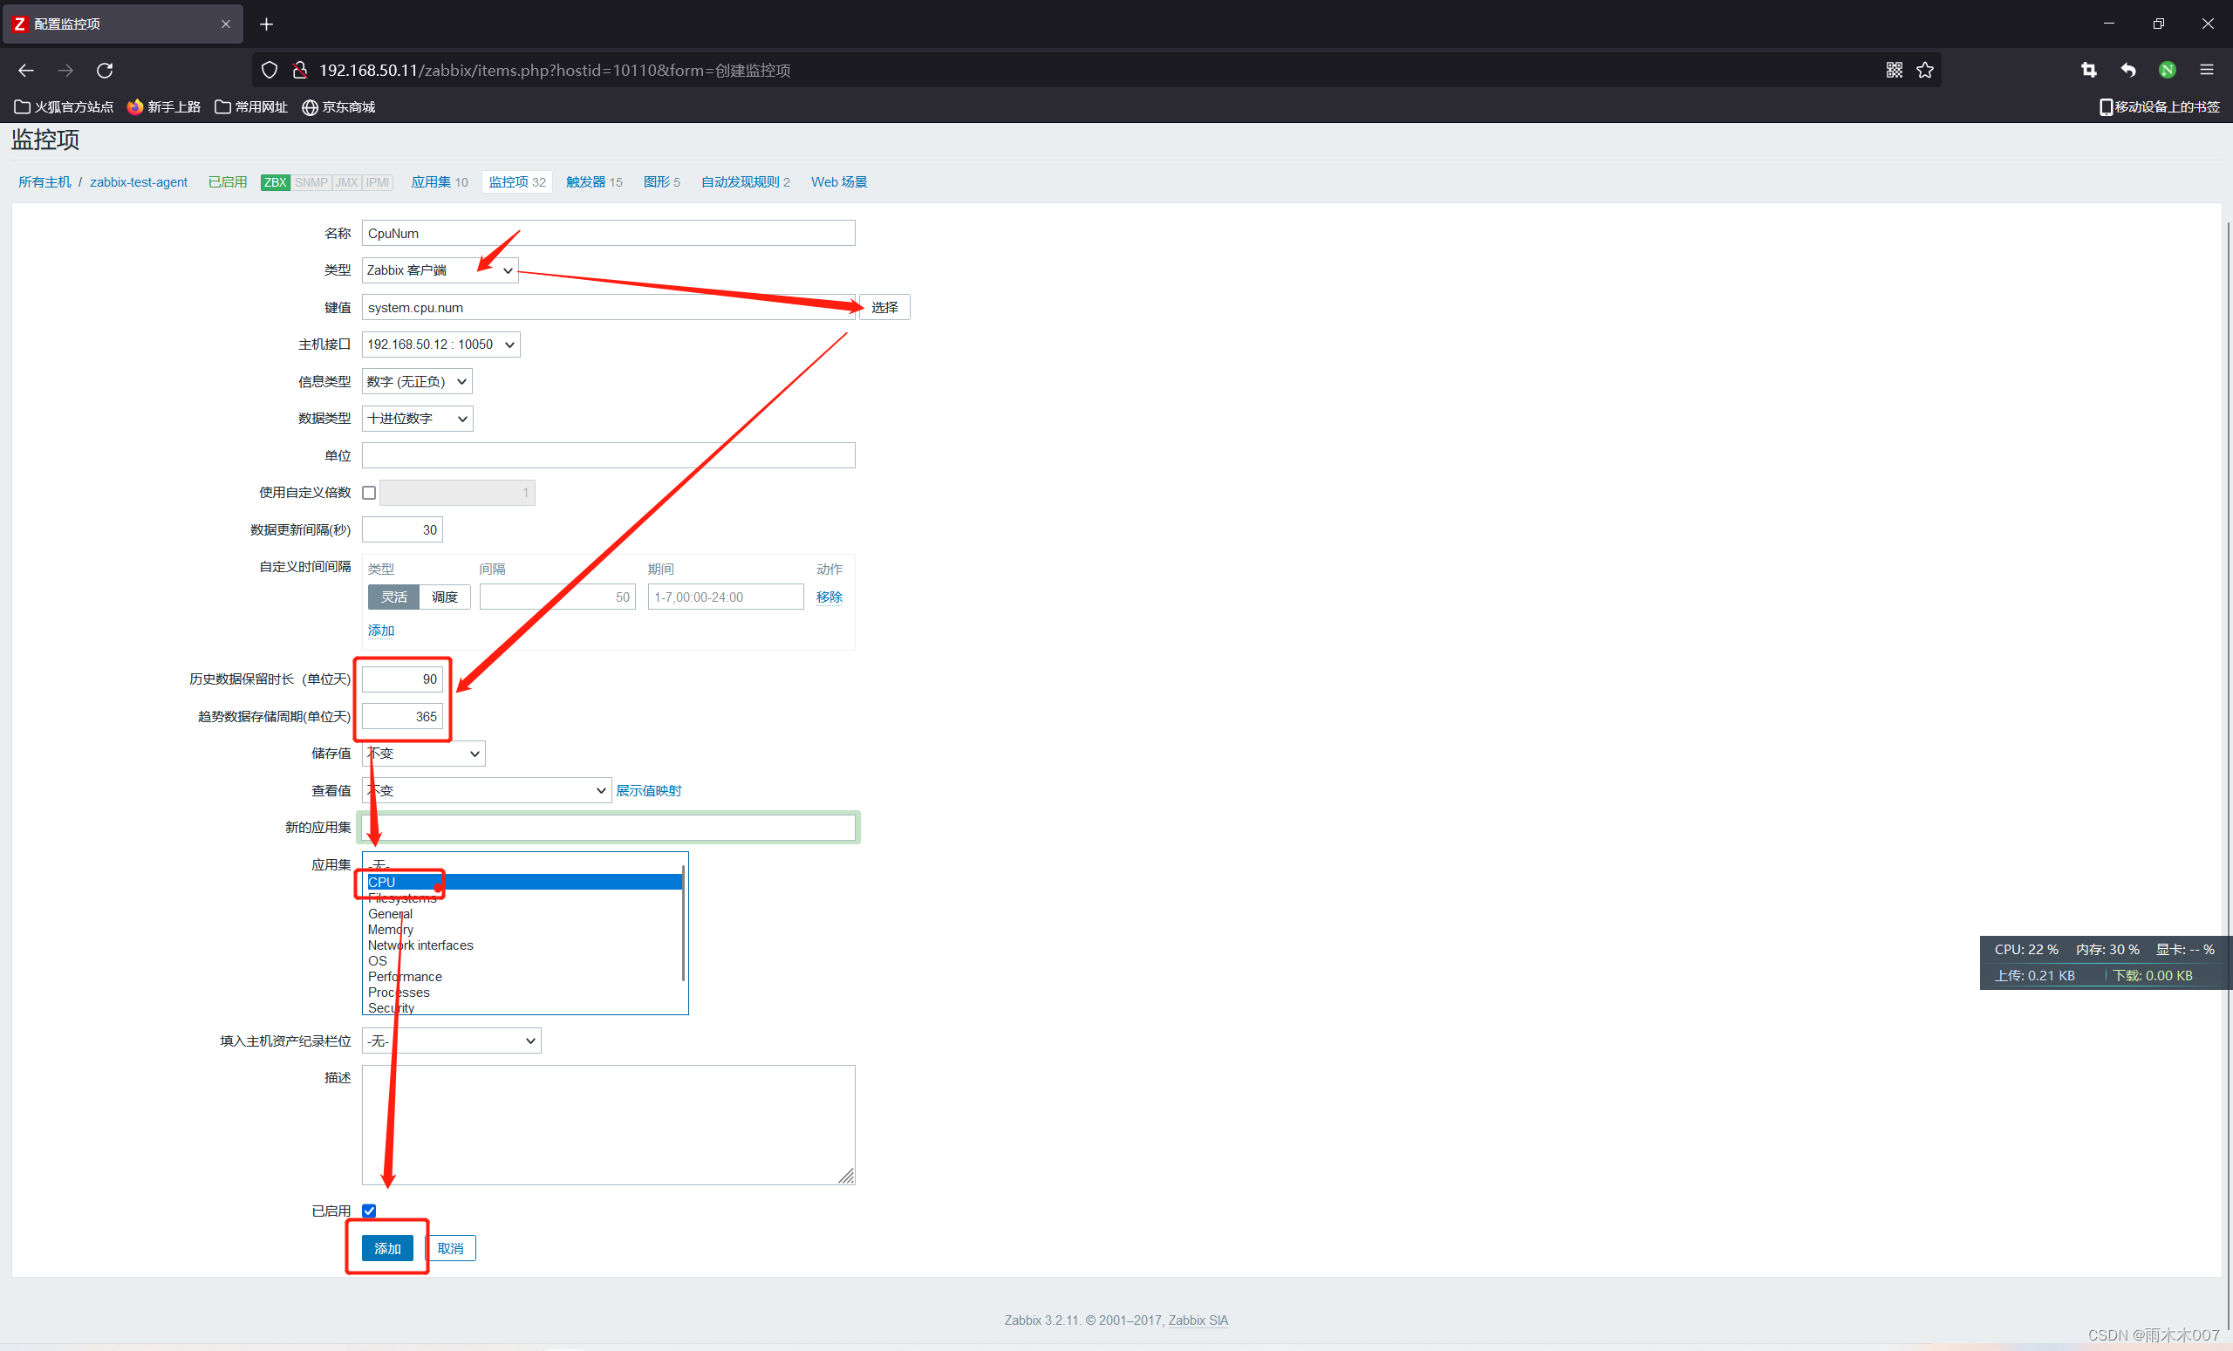
Task: Open the green N extension icon
Action: (2167, 70)
